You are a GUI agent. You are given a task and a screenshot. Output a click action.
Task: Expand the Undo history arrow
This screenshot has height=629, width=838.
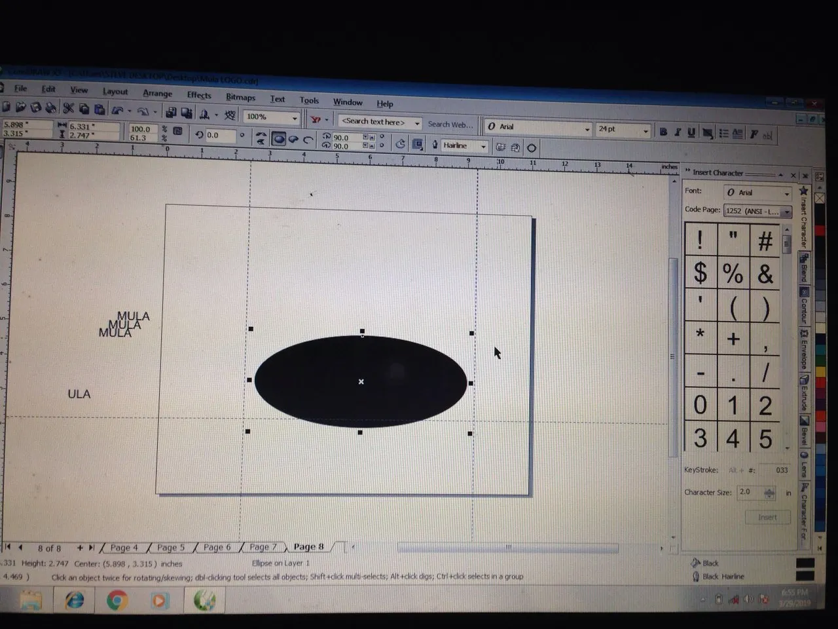tap(129, 111)
